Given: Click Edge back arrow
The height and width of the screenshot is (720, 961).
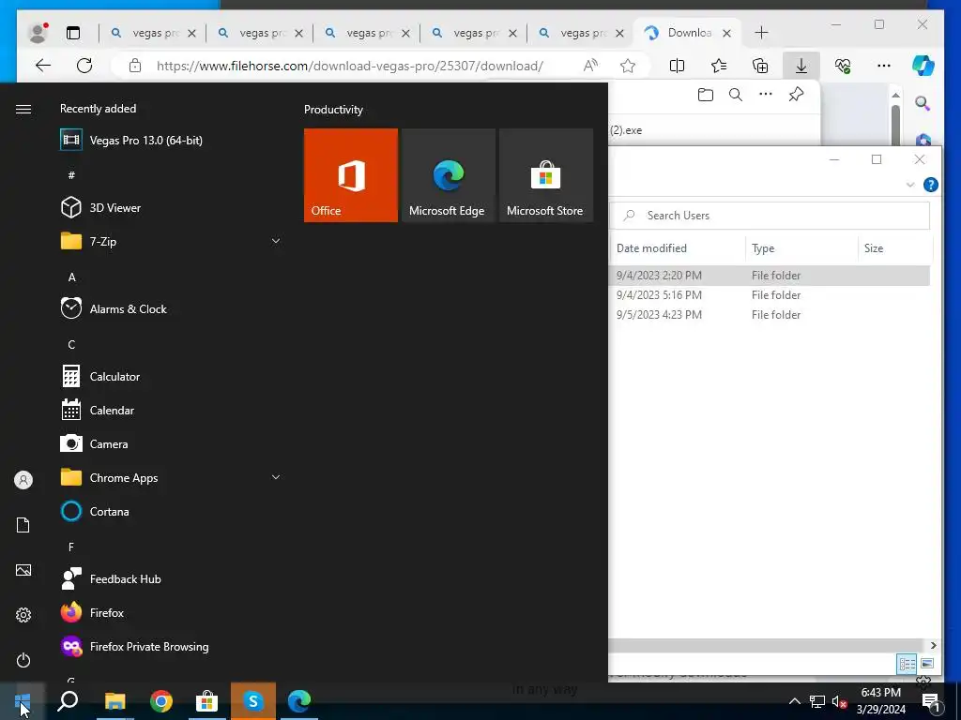Looking at the screenshot, I should point(43,66).
